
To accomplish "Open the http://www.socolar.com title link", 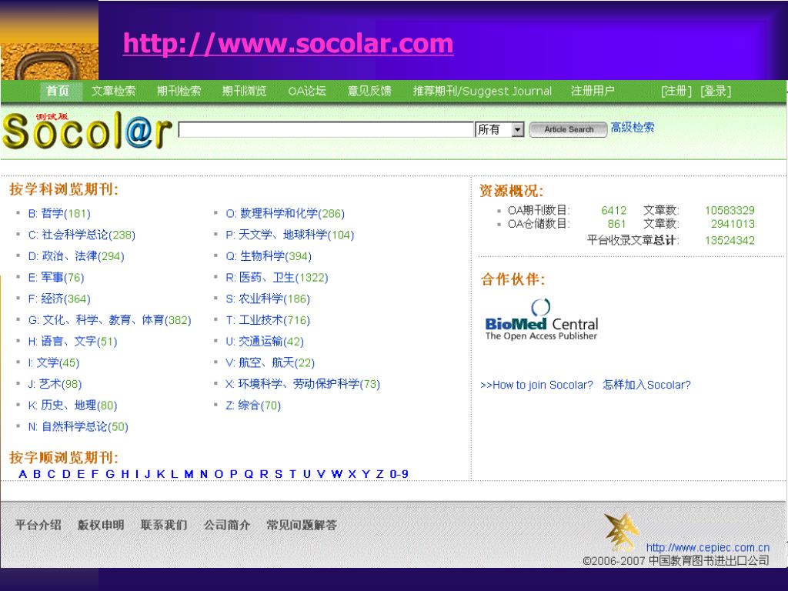I will (x=289, y=43).
